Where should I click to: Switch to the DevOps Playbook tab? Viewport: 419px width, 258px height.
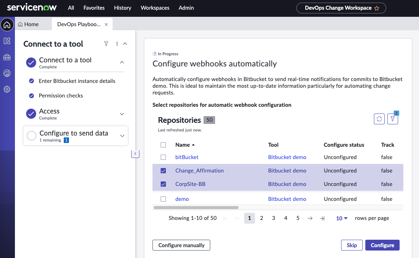click(x=79, y=24)
